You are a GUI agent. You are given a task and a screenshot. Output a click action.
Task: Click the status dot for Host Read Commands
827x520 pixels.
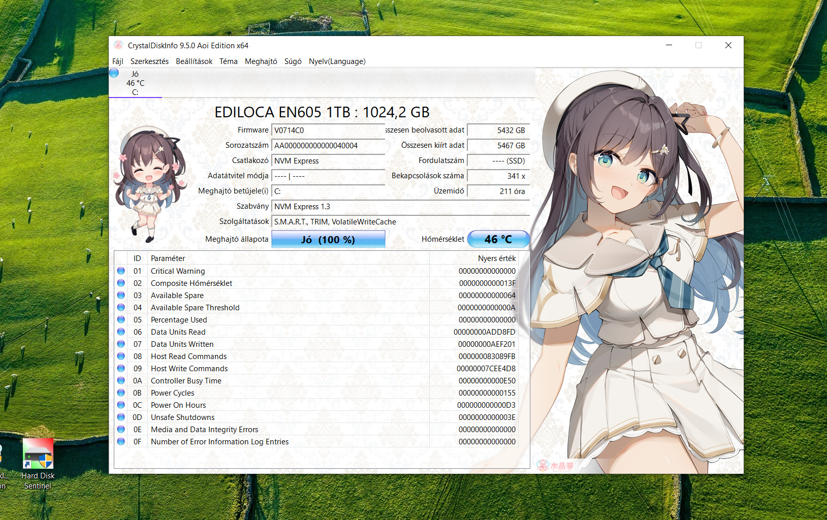[121, 356]
